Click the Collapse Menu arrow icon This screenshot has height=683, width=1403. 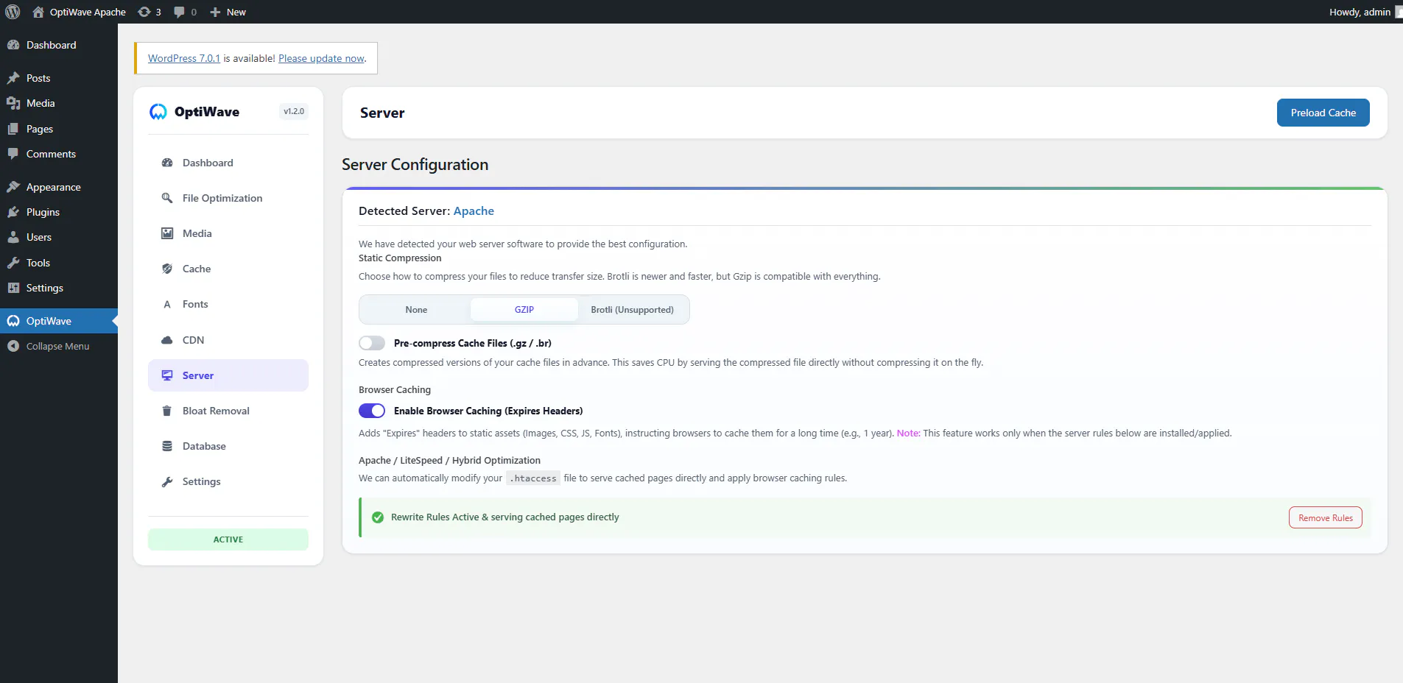(13, 346)
